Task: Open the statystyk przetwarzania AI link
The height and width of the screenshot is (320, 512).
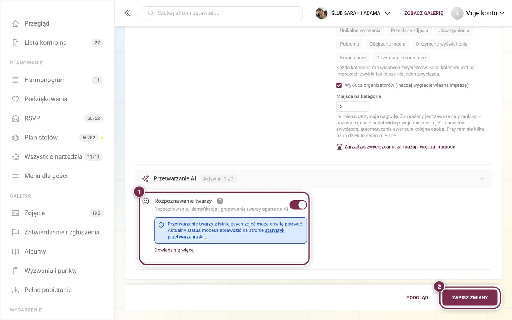Action: (226, 234)
